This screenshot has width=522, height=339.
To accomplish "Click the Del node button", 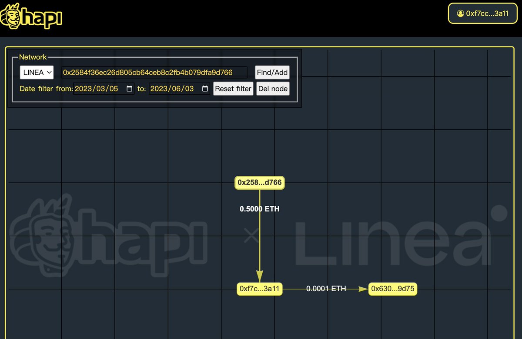I will point(273,89).
